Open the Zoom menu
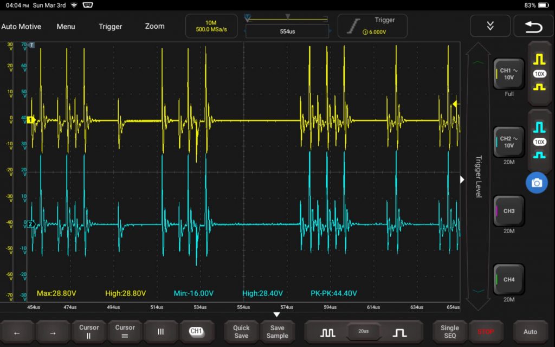Image resolution: width=555 pixels, height=347 pixels. (154, 27)
